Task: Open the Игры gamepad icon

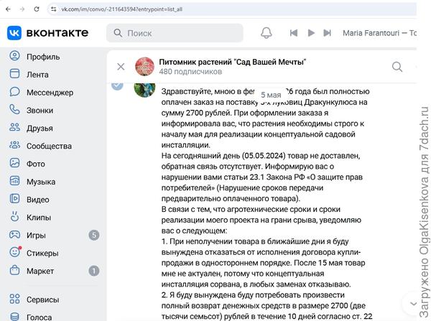Action: [14, 235]
